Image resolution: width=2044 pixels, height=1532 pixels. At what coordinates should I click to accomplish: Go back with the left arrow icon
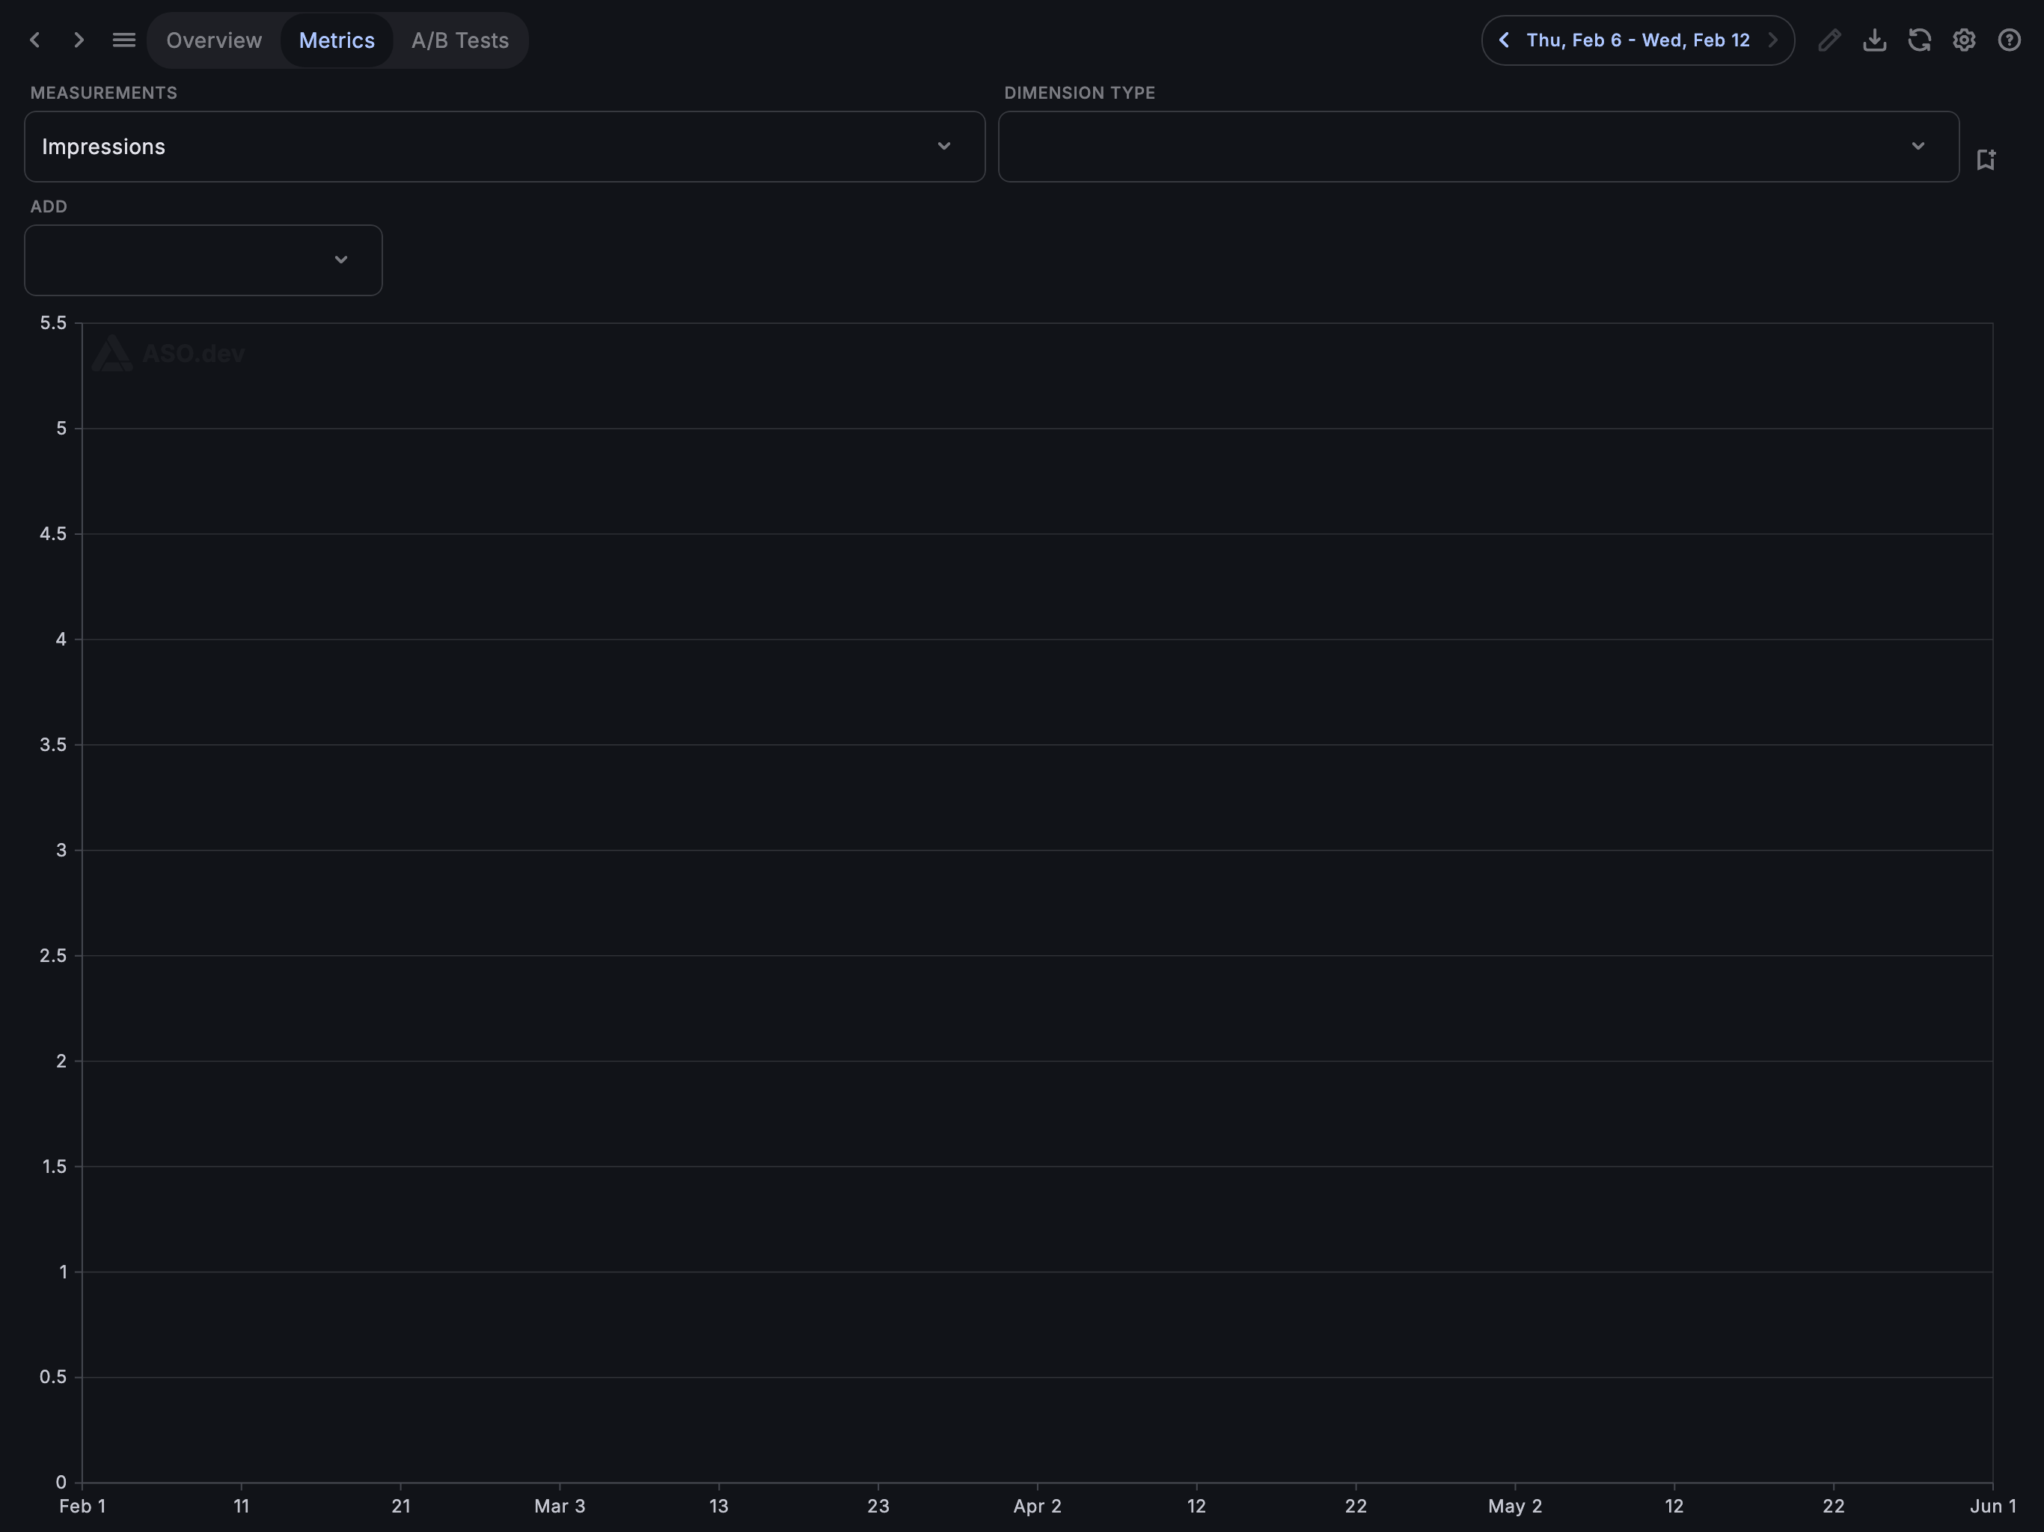click(x=35, y=40)
